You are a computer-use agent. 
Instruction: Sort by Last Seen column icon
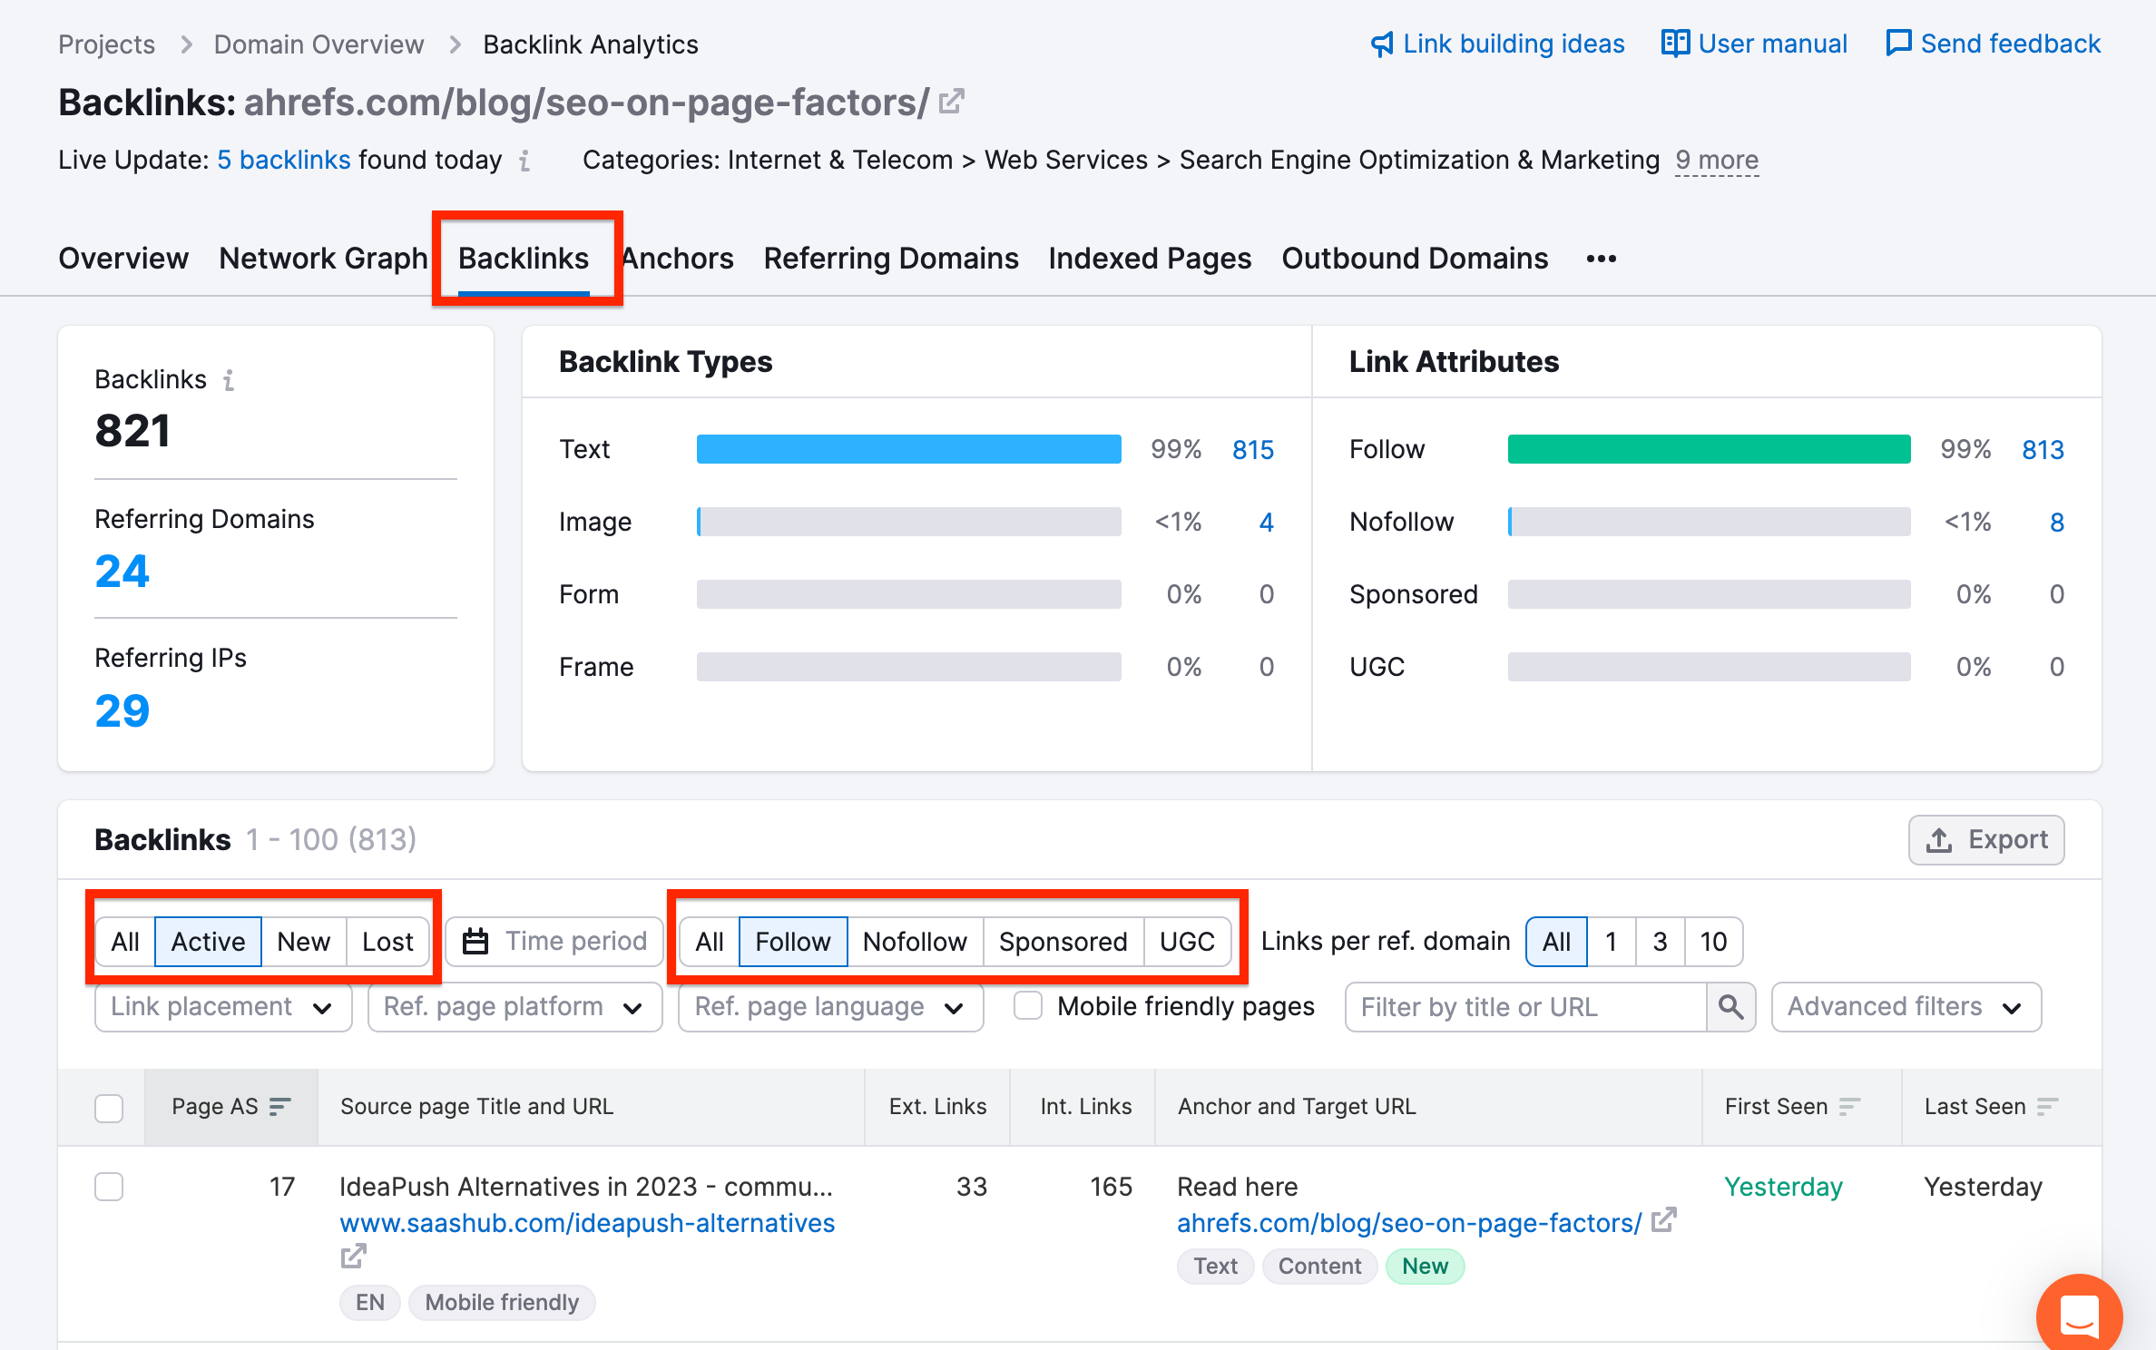(x=2048, y=1107)
